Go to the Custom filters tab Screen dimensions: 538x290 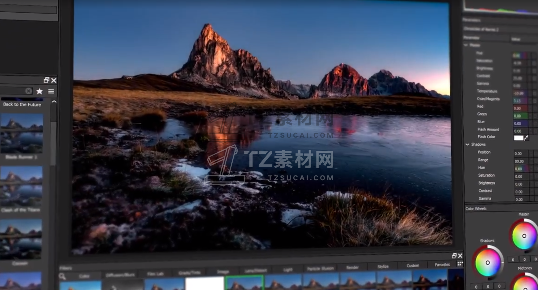[x=413, y=265]
